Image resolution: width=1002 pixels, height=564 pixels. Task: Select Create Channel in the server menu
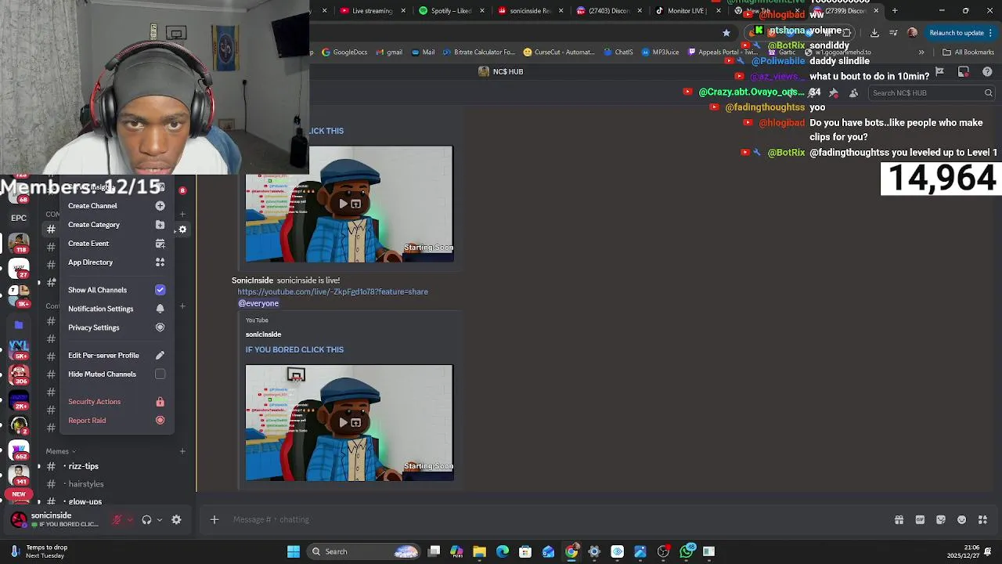116,206
